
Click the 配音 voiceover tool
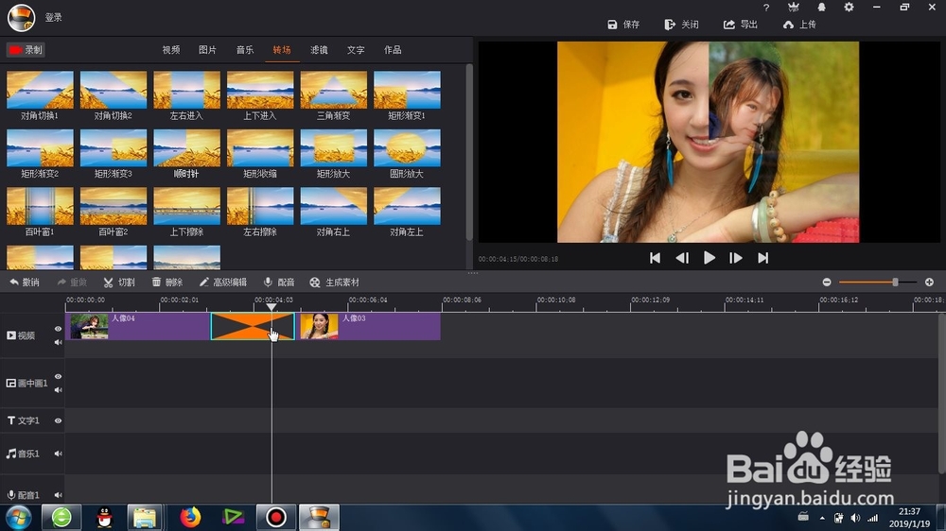[279, 283]
